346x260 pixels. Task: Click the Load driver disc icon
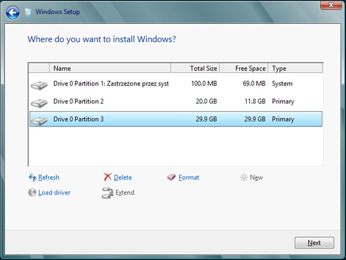(x=32, y=192)
